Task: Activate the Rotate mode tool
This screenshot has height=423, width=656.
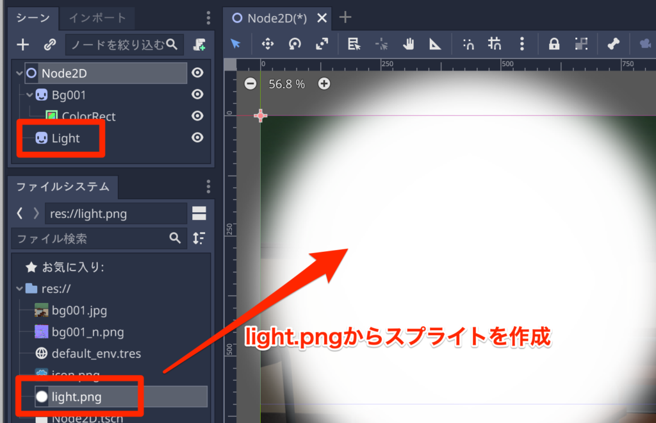Action: click(295, 44)
